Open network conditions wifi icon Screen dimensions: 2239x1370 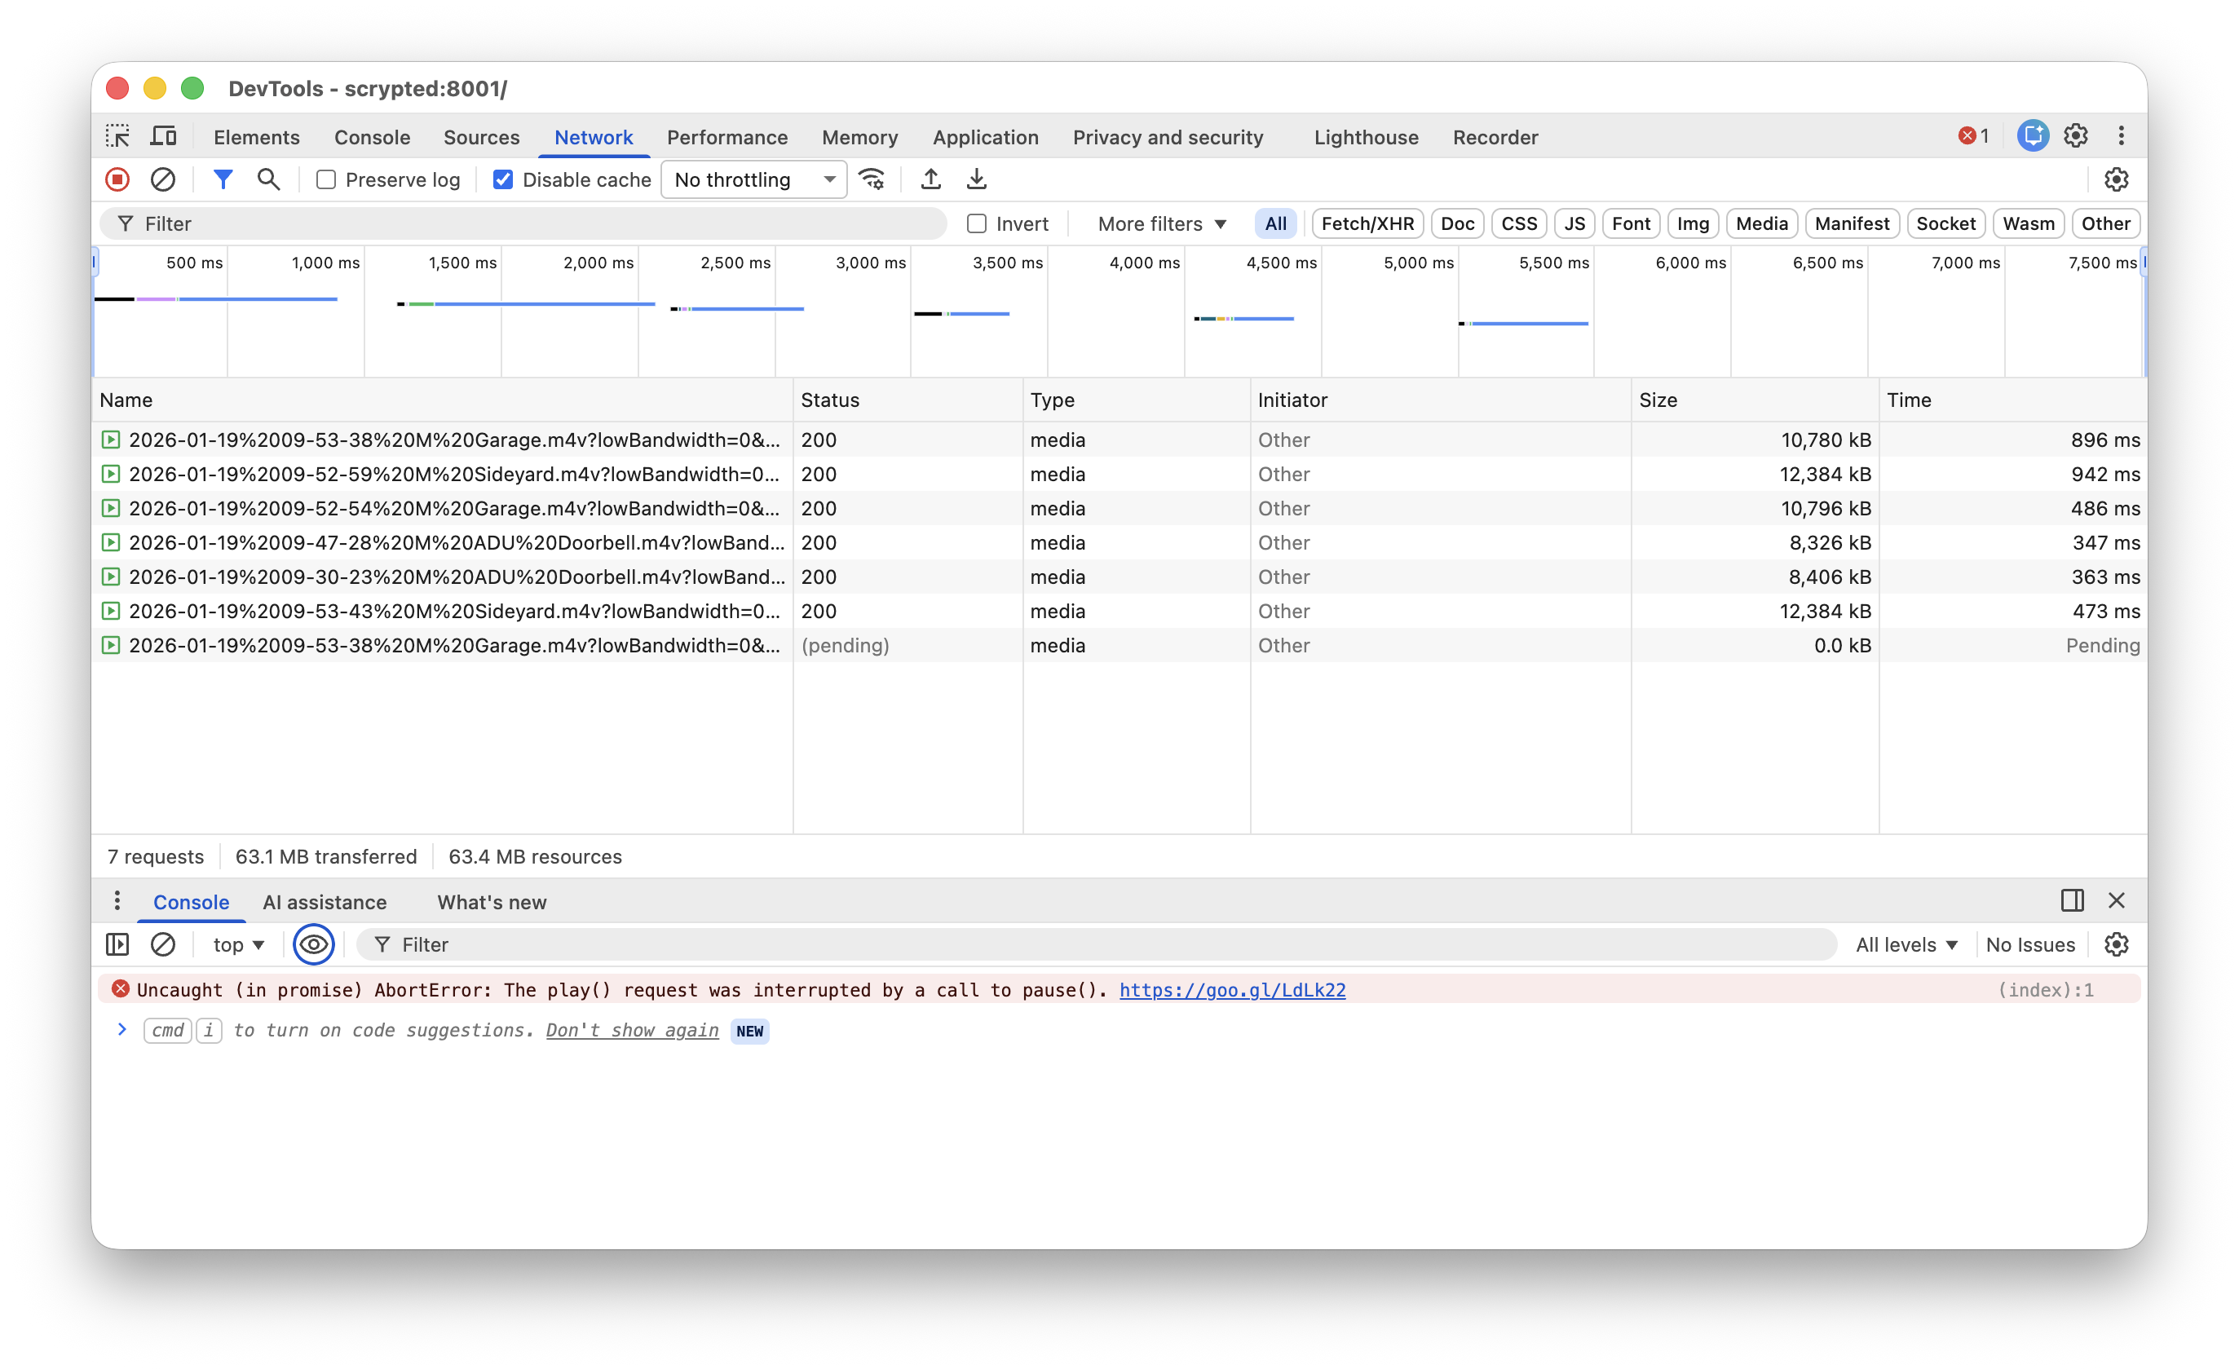click(872, 179)
